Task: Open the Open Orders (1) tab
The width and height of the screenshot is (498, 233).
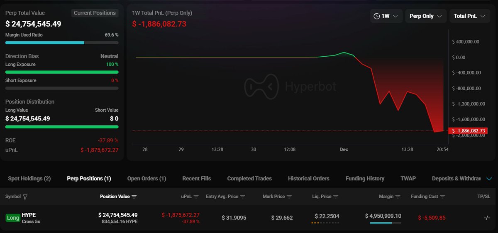Action: pos(146,178)
